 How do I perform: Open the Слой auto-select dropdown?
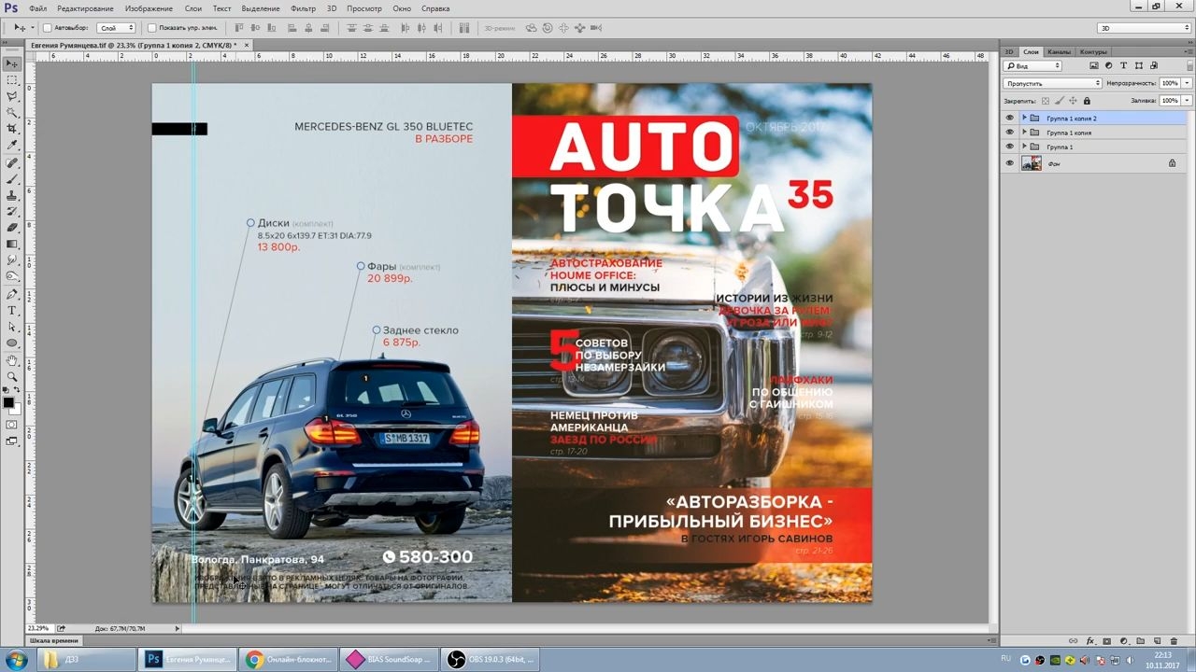tap(117, 28)
